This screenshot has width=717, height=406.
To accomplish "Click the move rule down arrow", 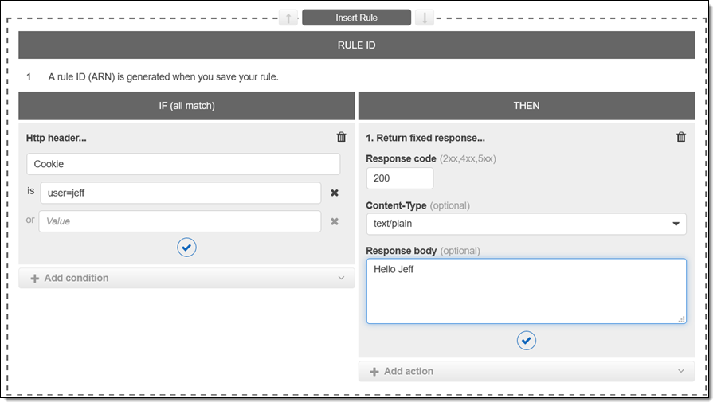I will click(x=425, y=18).
